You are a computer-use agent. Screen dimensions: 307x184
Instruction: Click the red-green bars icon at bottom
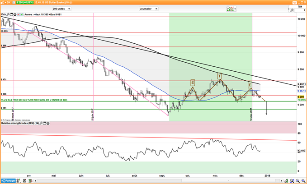coord(30,181)
